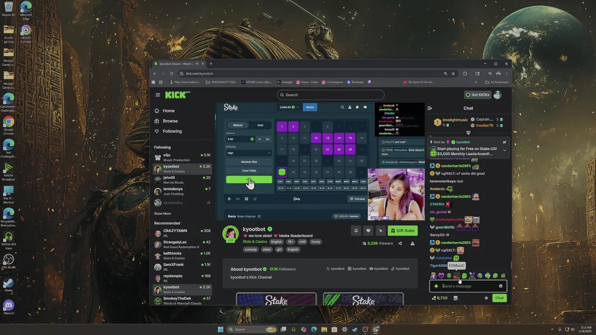
Task: Share the stream via share icon
Action: pyautogui.click(x=400, y=243)
